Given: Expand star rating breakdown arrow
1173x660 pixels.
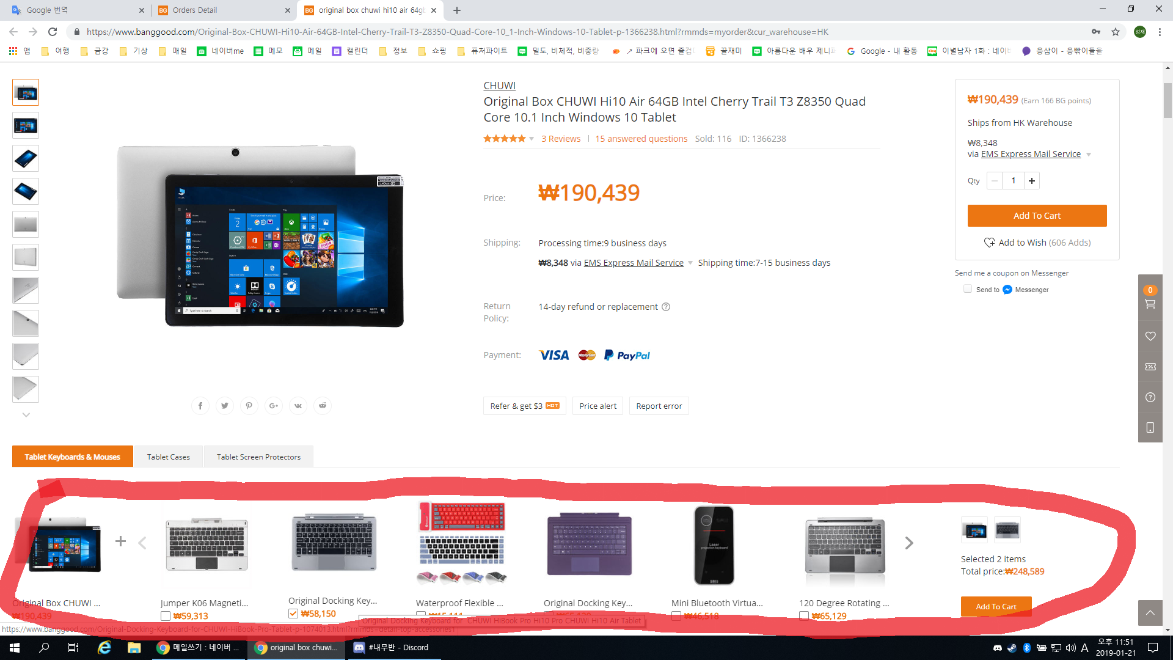Looking at the screenshot, I should [x=532, y=139].
